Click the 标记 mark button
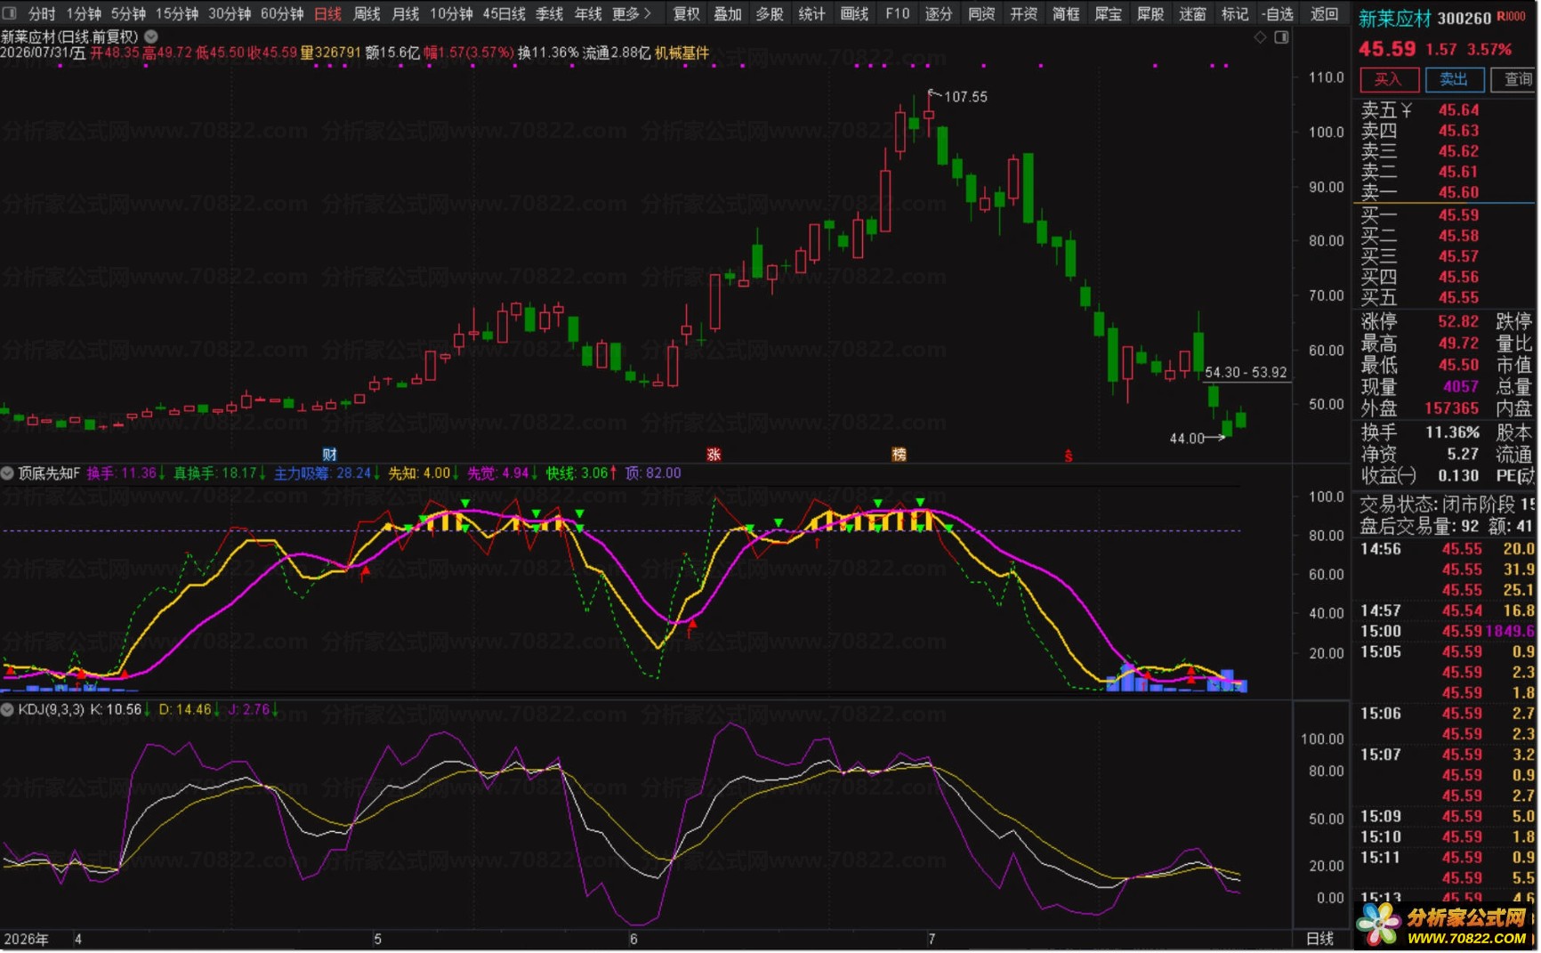Image resolution: width=1541 pixels, height=953 pixels. tap(1235, 13)
